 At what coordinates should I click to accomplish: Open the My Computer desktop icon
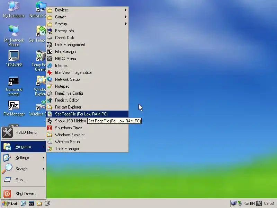(x=14, y=9)
